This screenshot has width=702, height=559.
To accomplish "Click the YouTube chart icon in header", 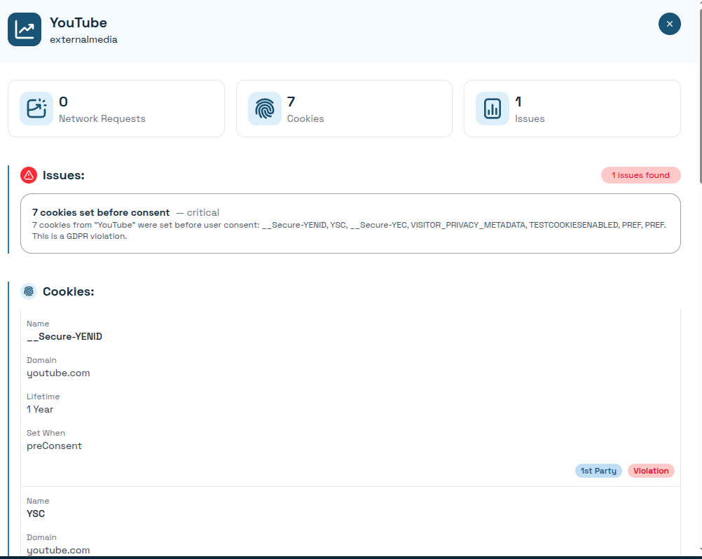I will pyautogui.click(x=25, y=29).
